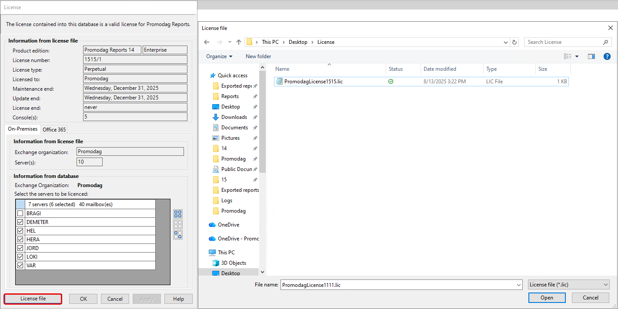Uncheck the DEMETER server
The image size is (618, 309).
[x=20, y=222]
